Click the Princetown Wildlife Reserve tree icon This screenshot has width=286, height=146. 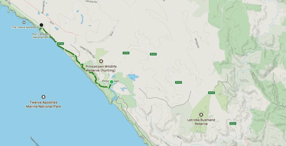click(101, 61)
